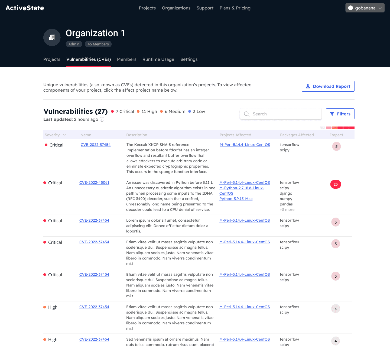Open Organizations in the top navigation
This screenshot has width=390, height=346.
[176, 8]
